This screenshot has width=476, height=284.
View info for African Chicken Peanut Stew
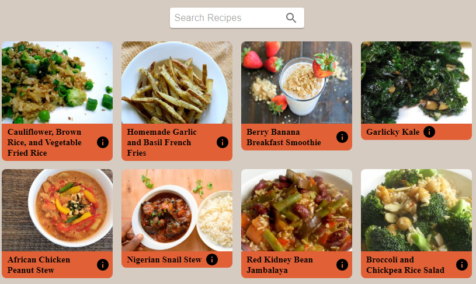pos(103,265)
